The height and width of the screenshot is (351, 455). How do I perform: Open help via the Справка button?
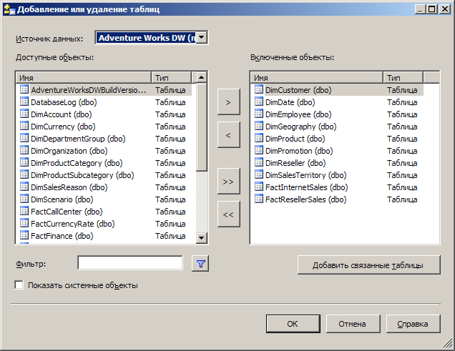413,324
